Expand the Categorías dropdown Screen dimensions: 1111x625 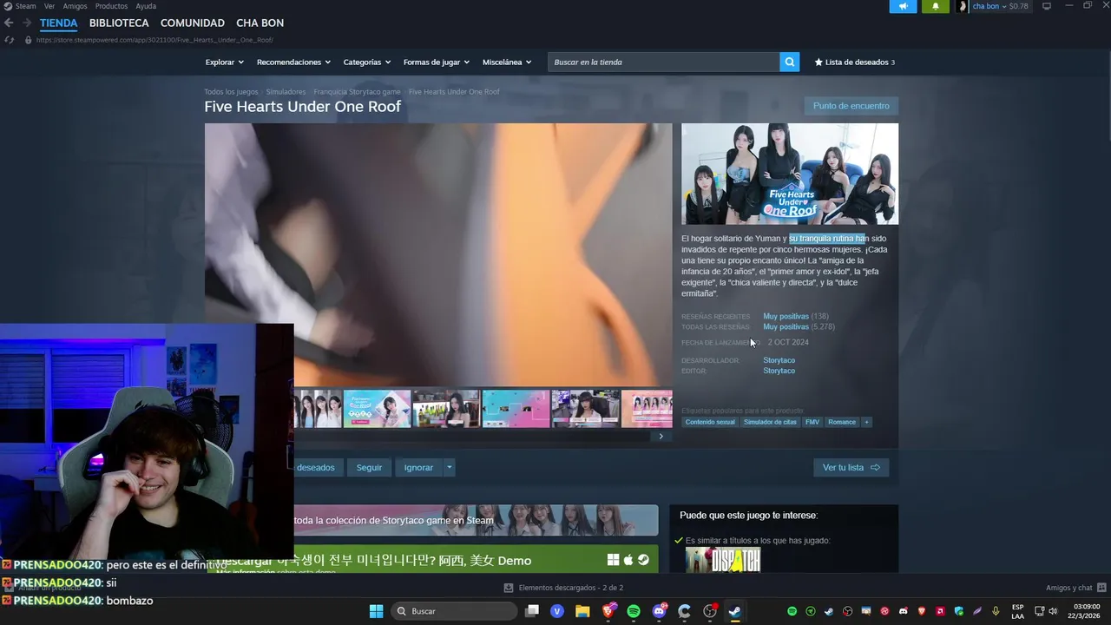[x=366, y=62]
